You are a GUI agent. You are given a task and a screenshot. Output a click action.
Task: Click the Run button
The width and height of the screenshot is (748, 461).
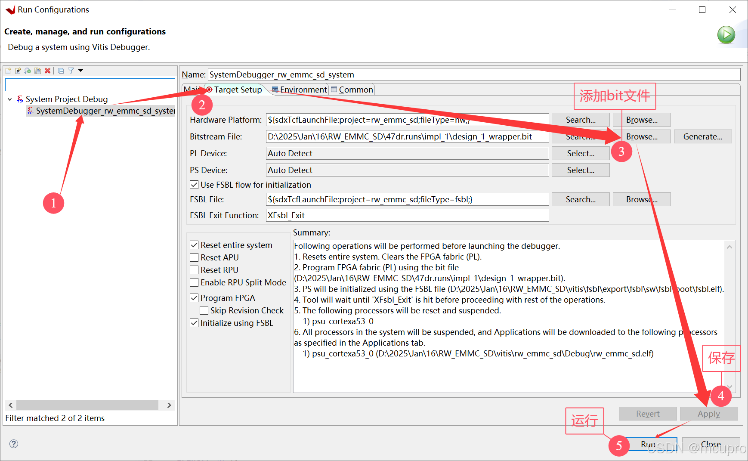tap(648, 444)
